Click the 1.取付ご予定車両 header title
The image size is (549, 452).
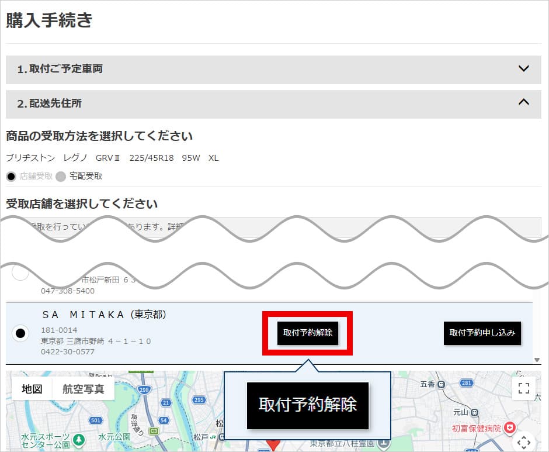click(x=60, y=69)
